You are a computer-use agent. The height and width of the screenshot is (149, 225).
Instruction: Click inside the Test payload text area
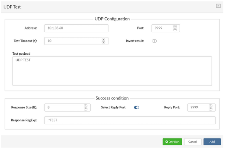112,71
